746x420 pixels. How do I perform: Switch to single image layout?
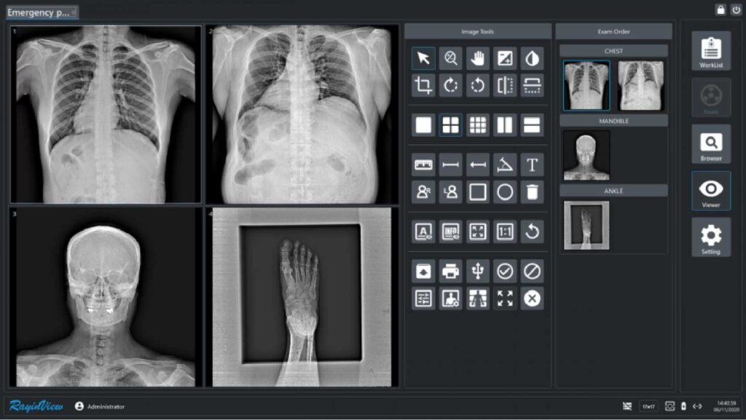423,125
